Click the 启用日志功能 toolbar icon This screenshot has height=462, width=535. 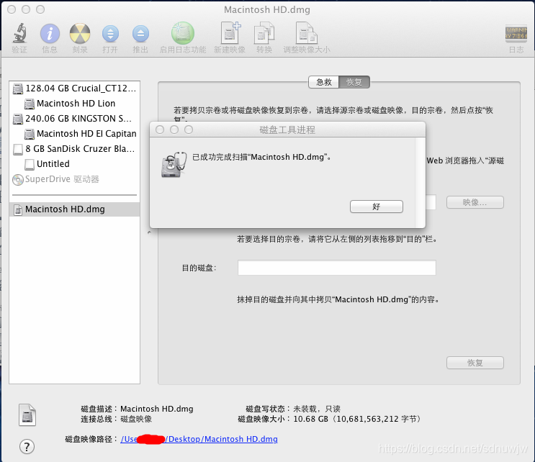pyautogui.click(x=183, y=33)
